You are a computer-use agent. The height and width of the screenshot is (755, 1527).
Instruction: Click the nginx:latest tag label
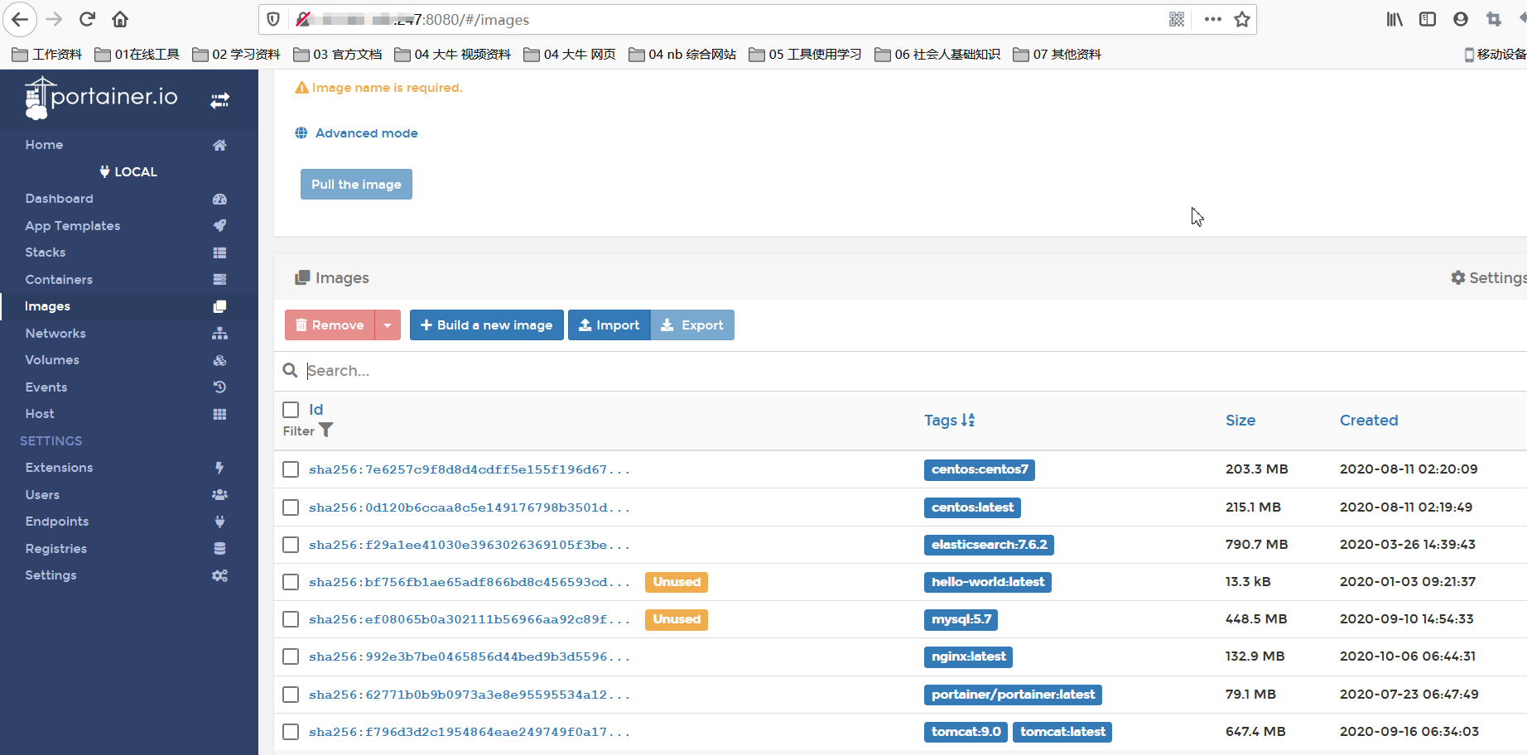tap(968, 656)
